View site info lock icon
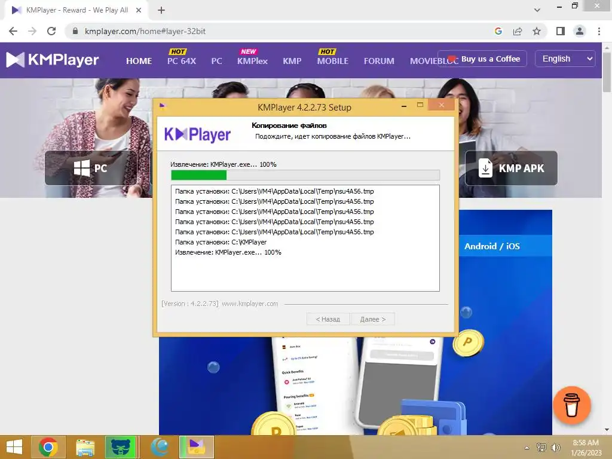Screen dimensions: 612x459 (x=75, y=31)
